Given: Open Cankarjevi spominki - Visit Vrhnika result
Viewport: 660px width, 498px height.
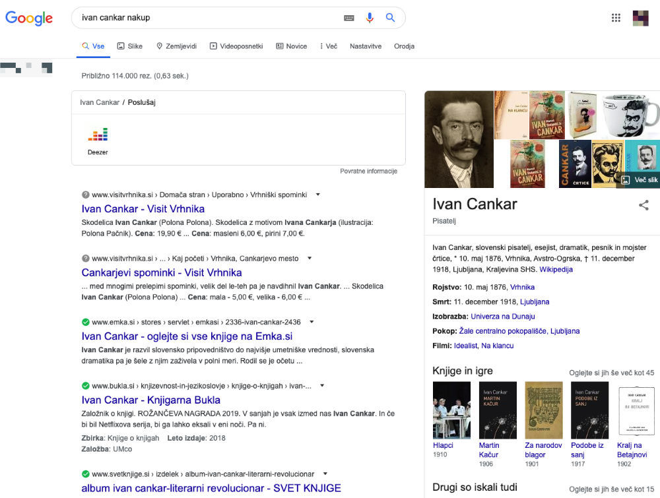Looking at the screenshot, I should pos(162,272).
